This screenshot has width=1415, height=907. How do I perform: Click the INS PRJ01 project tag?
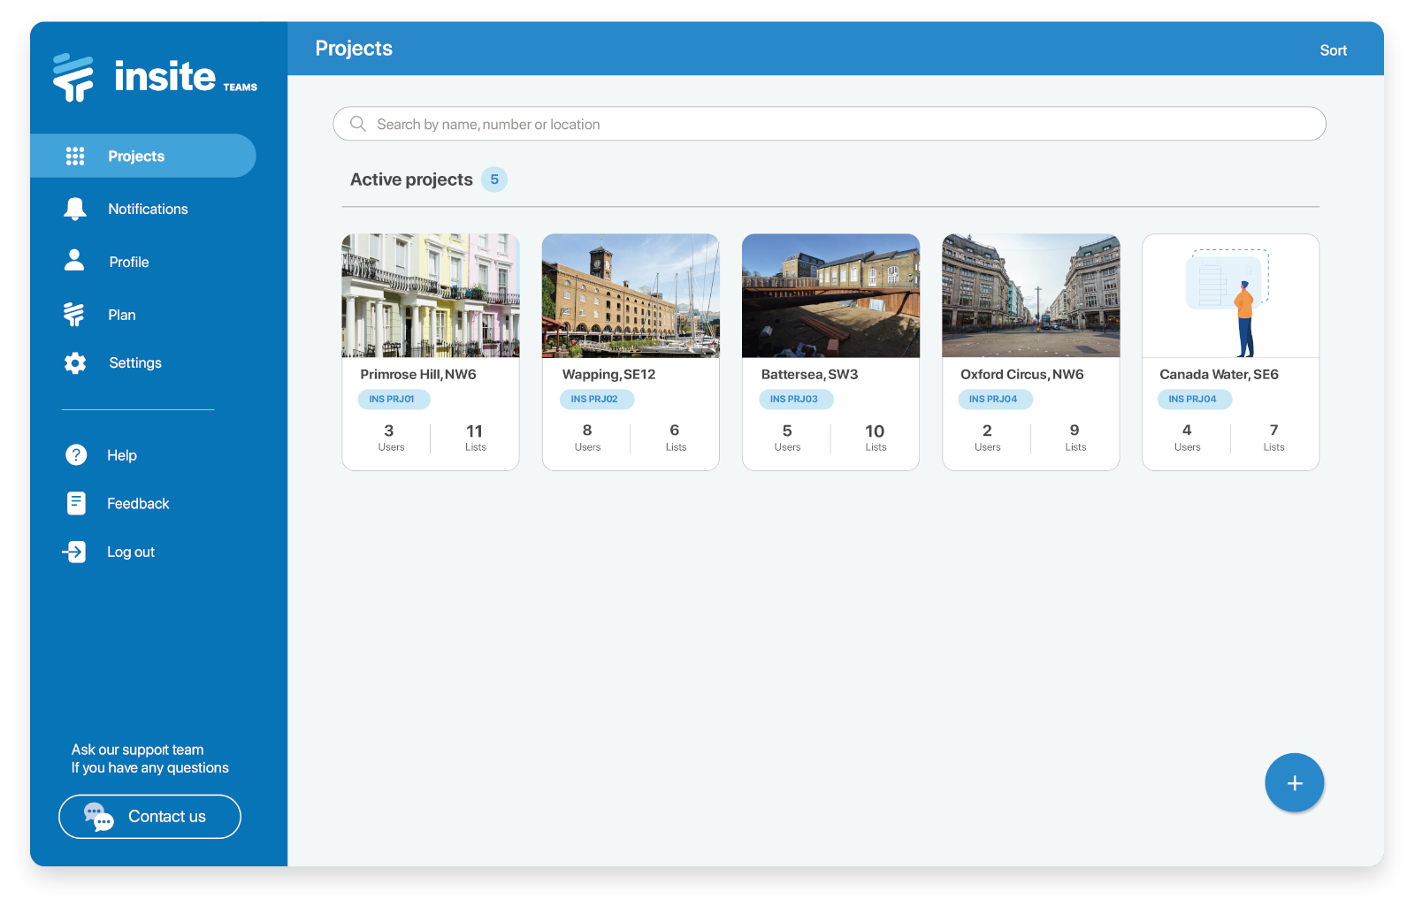393,400
